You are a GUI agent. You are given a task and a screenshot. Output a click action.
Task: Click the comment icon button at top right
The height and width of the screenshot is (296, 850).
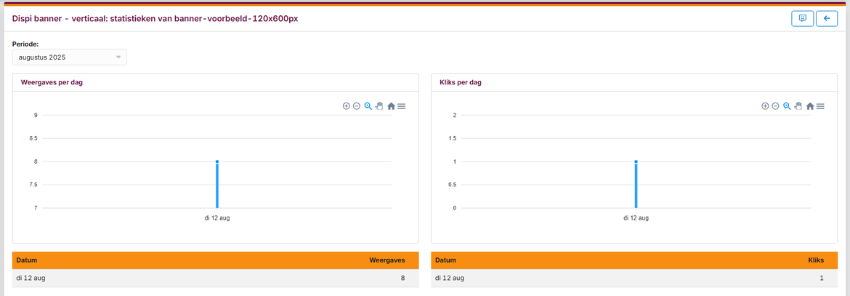pyautogui.click(x=802, y=19)
